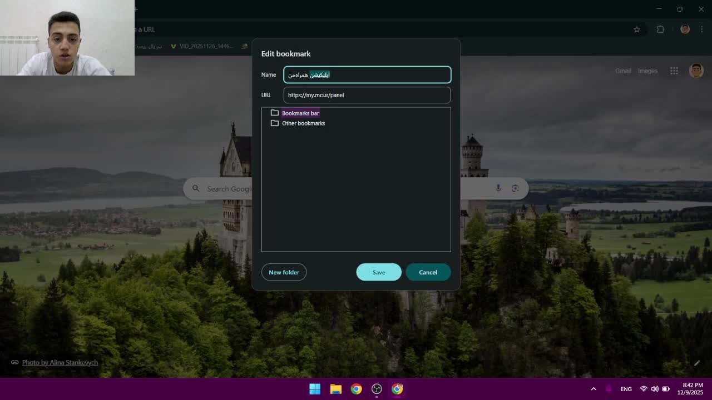Viewport: 712px width, 400px height.
Task: Cancel the Edit bookmark dialog
Action: tap(428, 272)
